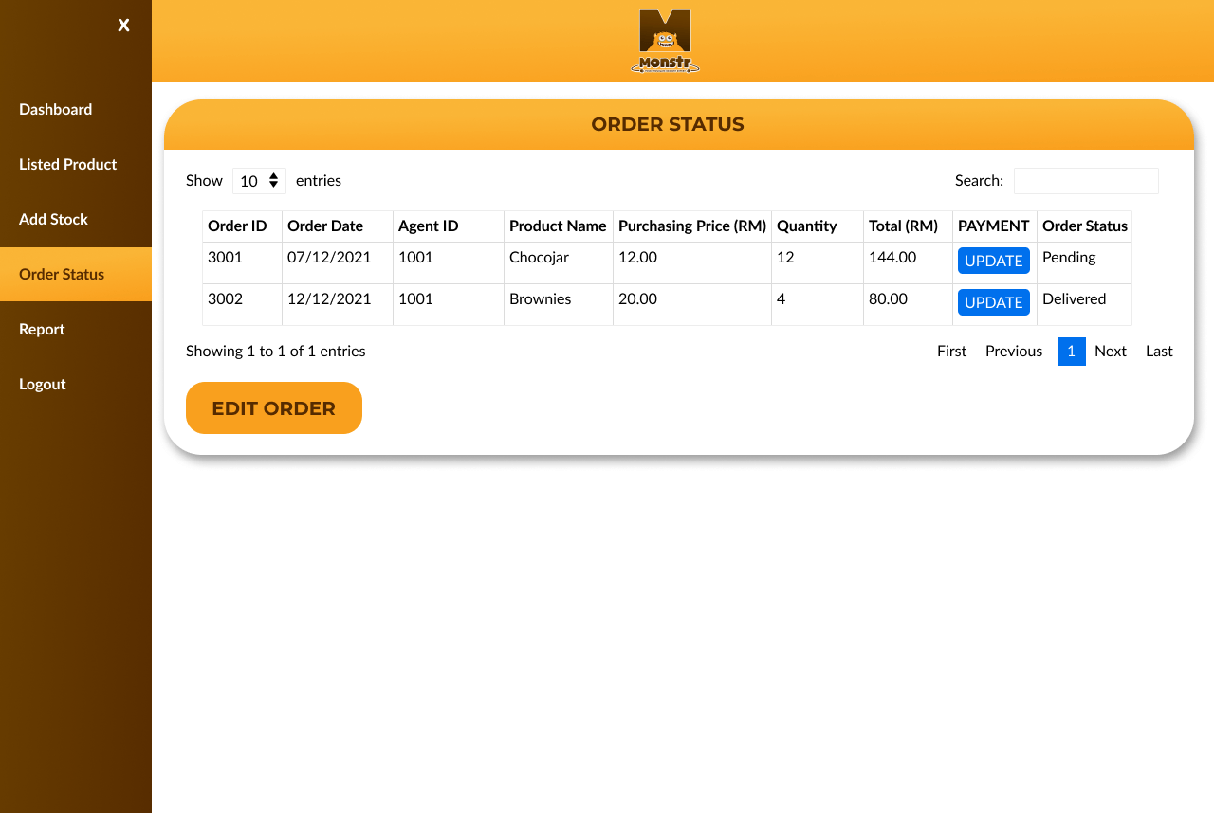Sort the table by Order ID column
Screen dimensions: 1214x813
tap(237, 226)
